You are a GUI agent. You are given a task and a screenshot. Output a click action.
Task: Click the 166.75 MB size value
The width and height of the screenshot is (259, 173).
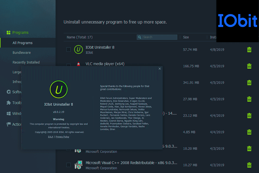(x=191, y=66)
